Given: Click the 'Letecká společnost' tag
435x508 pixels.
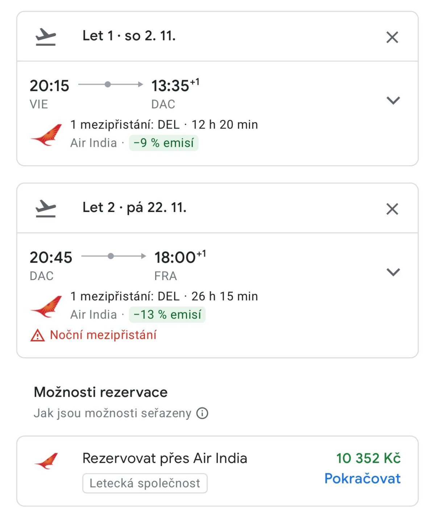Looking at the screenshot, I should click(145, 483).
